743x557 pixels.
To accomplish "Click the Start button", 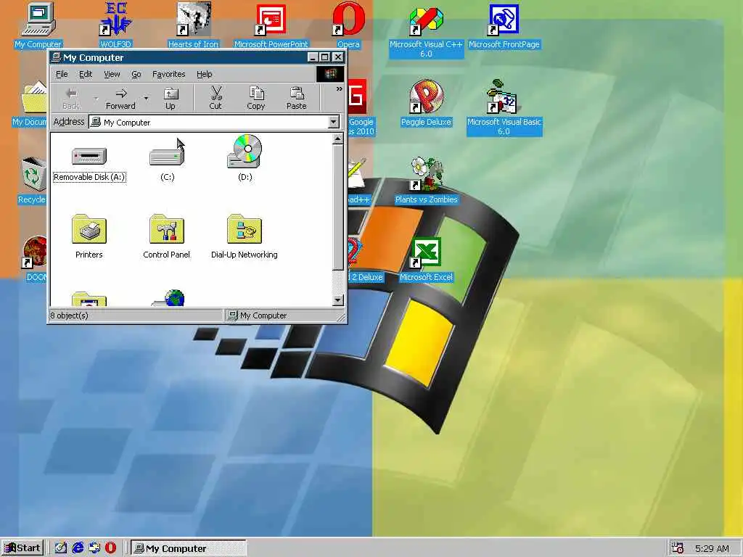I will 22,548.
